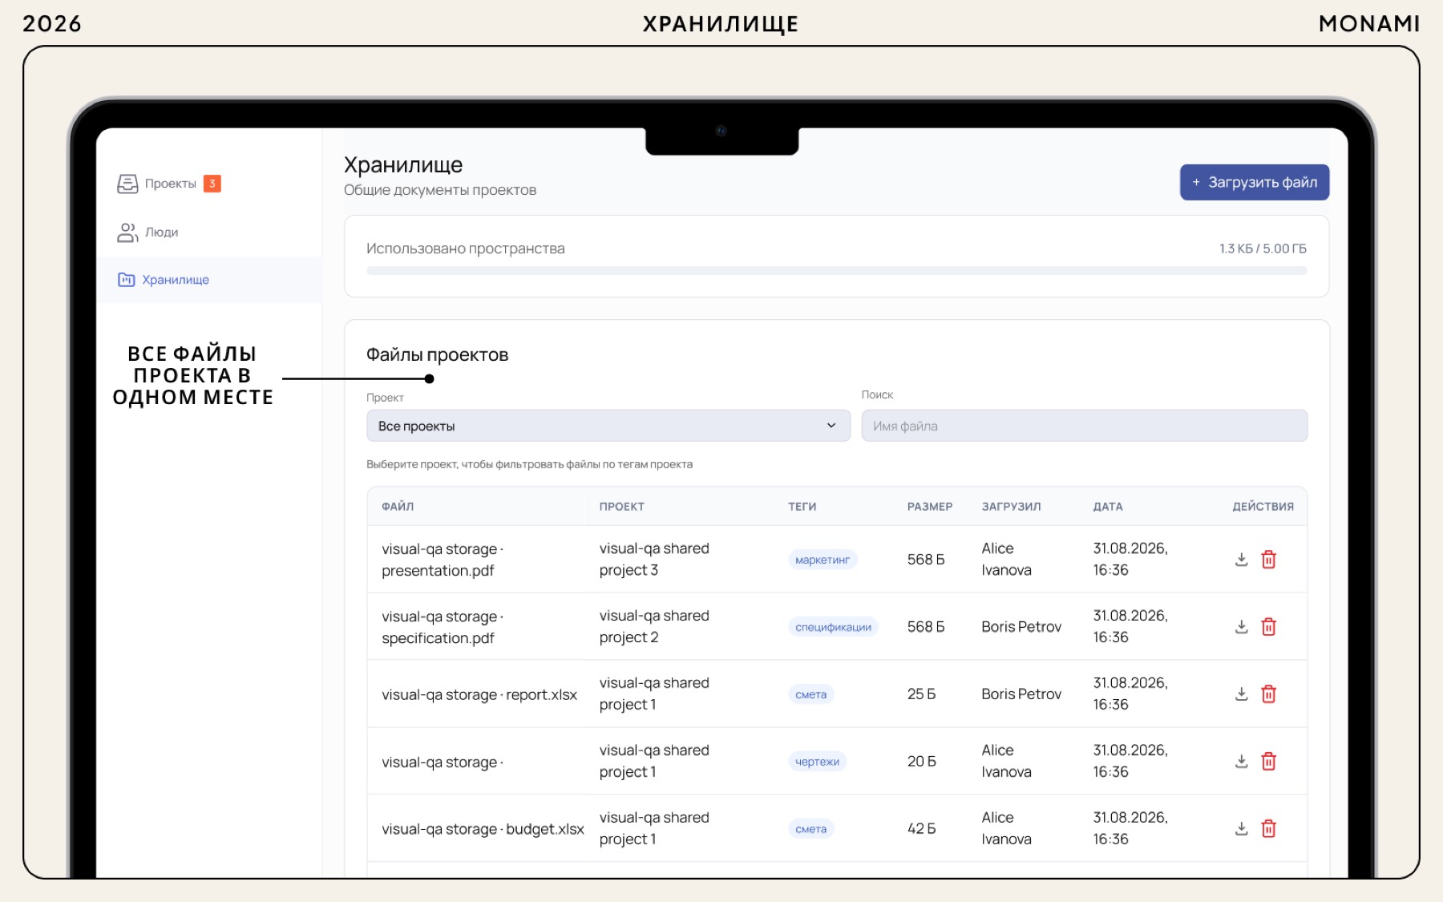The height and width of the screenshot is (902, 1443).
Task: Click the storage usage progress bar
Action: (836, 271)
